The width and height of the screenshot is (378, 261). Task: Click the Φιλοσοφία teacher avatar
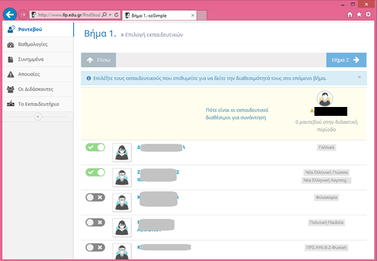pyautogui.click(x=122, y=202)
